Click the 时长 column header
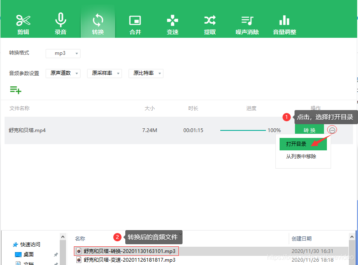Screen dimensions: 358x265 point(193,108)
